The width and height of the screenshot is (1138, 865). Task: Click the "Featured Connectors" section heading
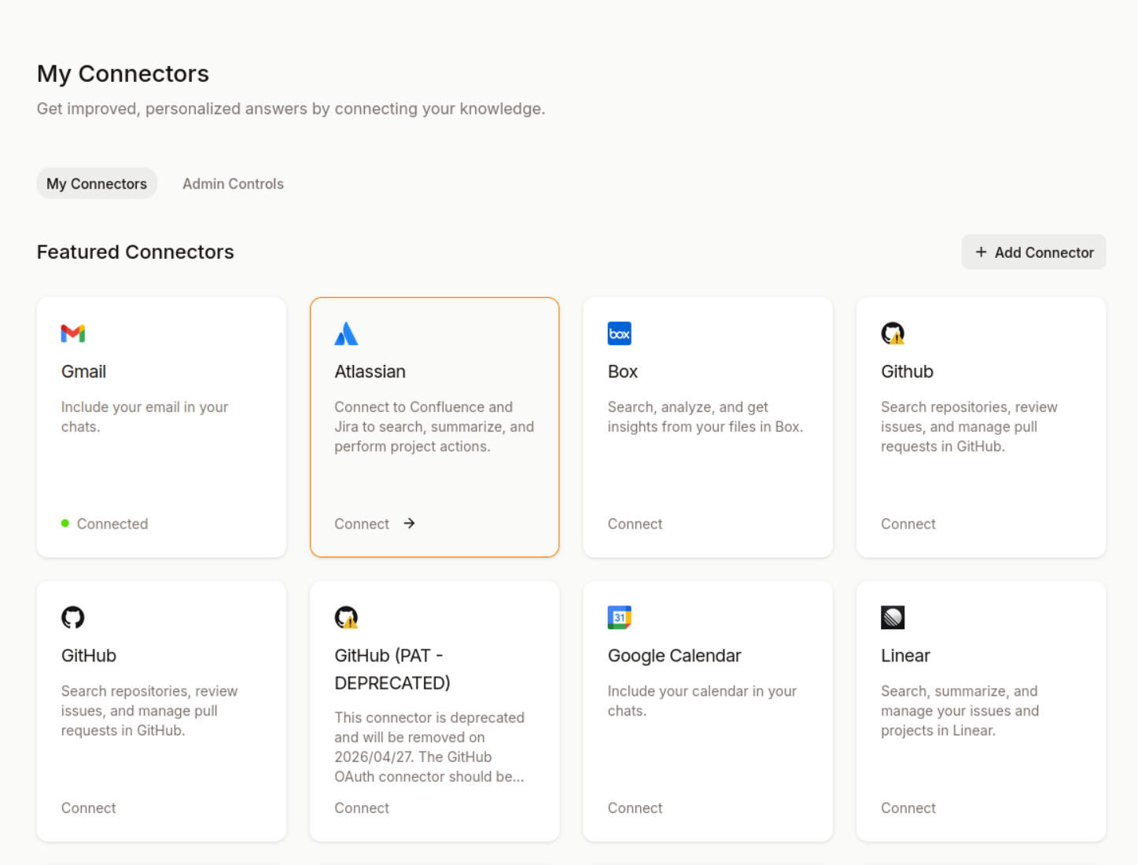(135, 252)
